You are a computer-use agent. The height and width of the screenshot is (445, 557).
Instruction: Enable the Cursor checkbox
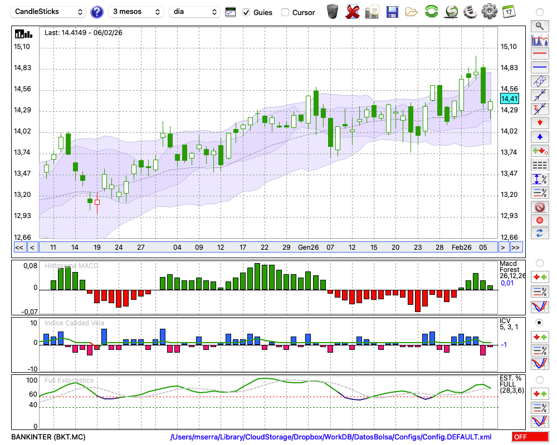click(x=285, y=12)
